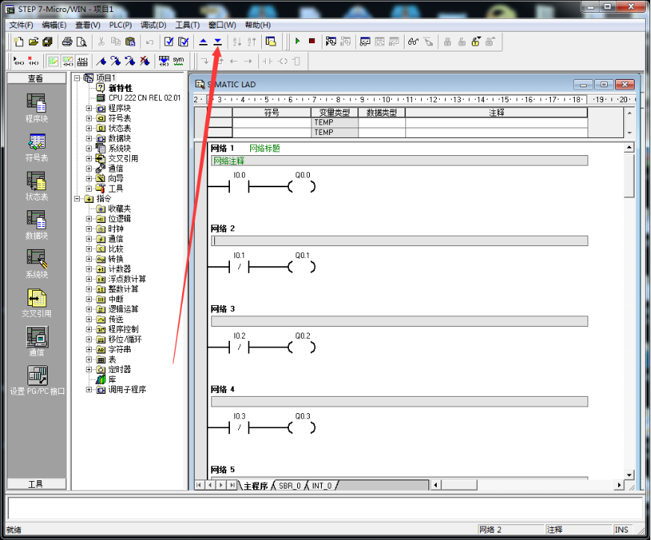Click the 网络 2 comment input field
Viewport: 651px width, 540px height.
[399, 241]
